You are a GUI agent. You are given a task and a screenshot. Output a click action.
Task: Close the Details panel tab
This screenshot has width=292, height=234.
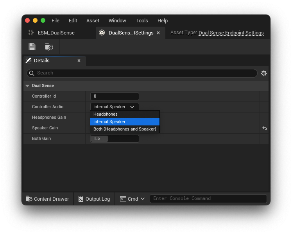[x=79, y=60]
